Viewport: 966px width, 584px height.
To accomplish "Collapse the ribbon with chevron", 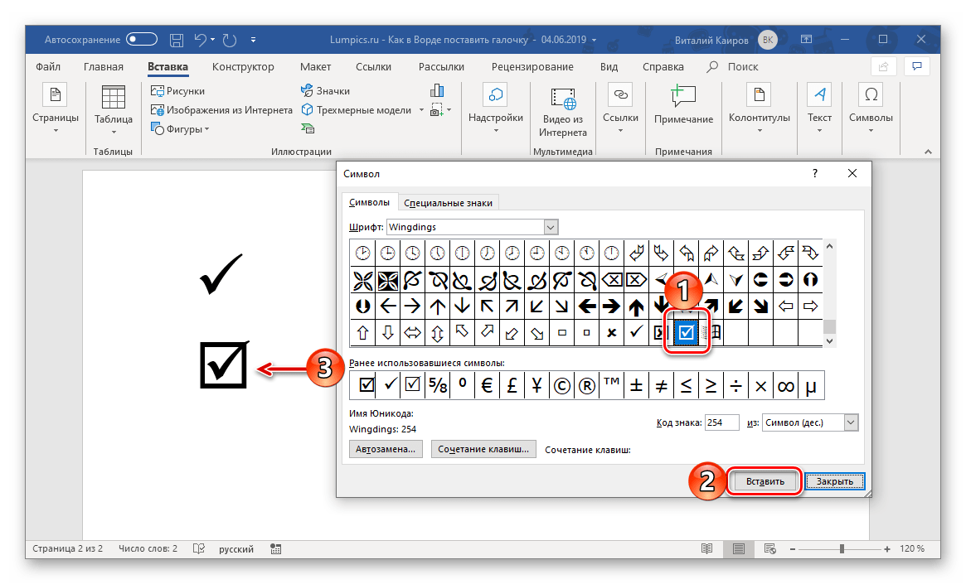I will pos(928,152).
